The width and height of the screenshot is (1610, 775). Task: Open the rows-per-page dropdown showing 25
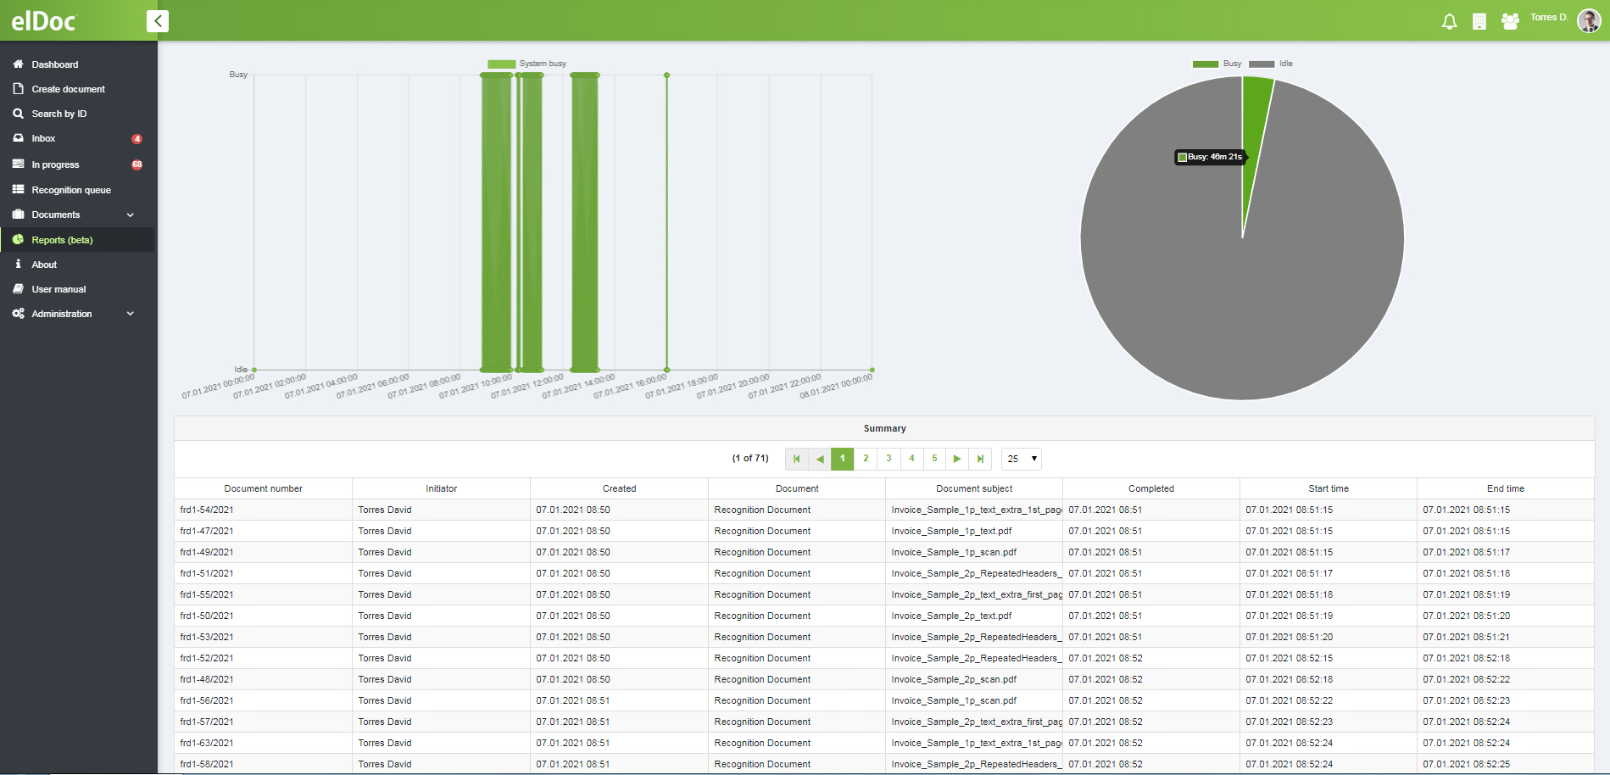pos(1021,458)
